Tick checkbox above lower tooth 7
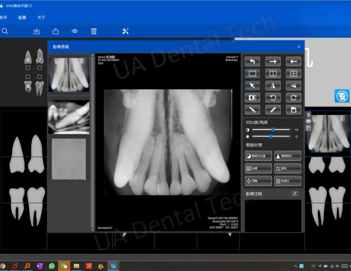This screenshot has height=271, width=351. 40,77
